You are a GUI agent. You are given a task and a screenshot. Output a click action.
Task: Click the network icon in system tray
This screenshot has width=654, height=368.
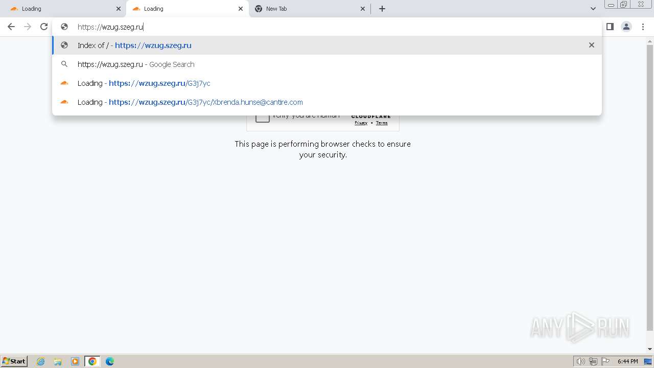593,361
